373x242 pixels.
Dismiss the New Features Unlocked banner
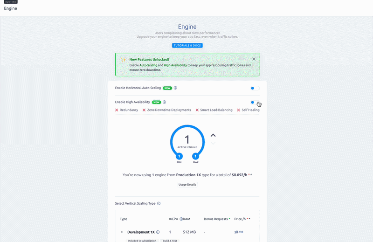tap(254, 59)
